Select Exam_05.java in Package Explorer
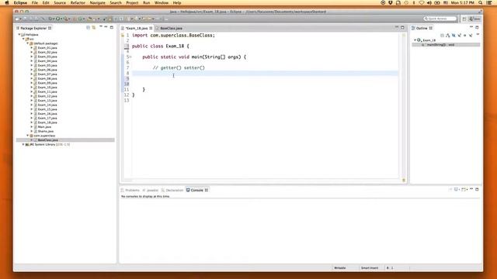This screenshot has height=279, width=497. (47, 65)
